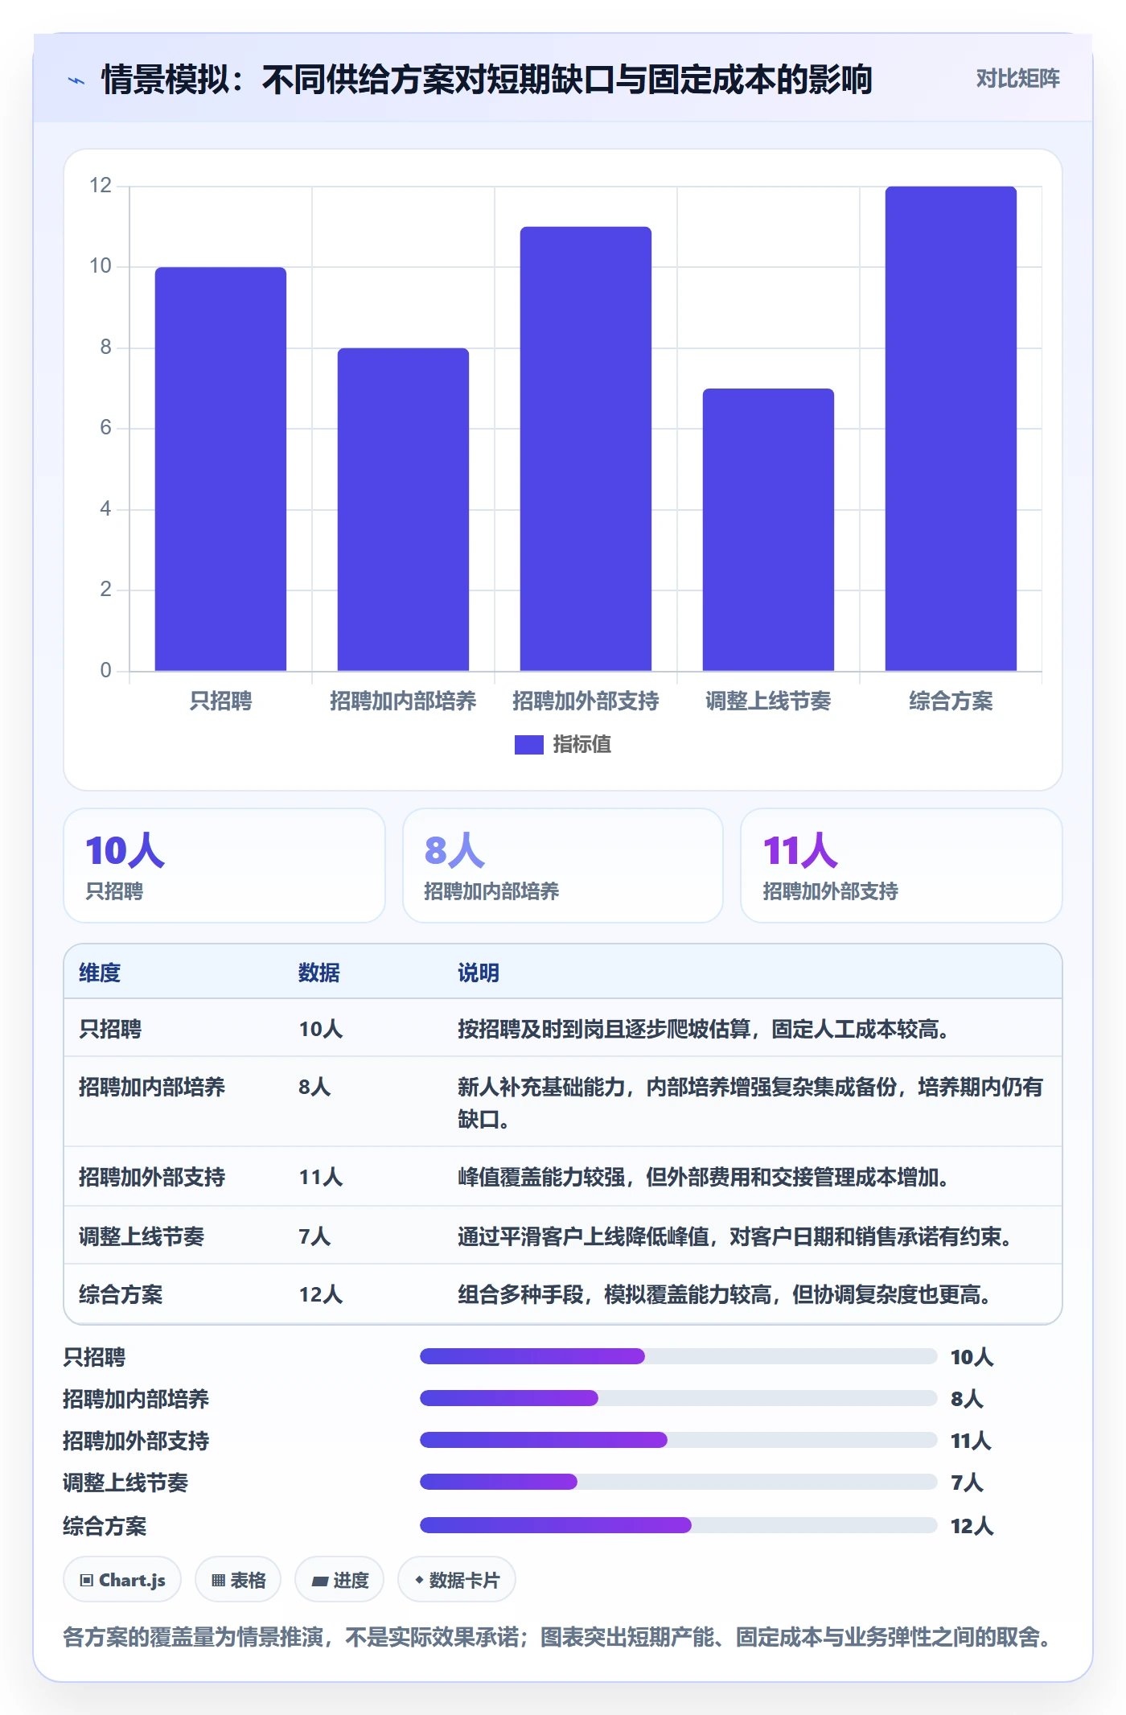Select the 10人 只招聘 data card
Image resolution: width=1126 pixels, height=1715 pixels.
pyautogui.click(x=224, y=866)
